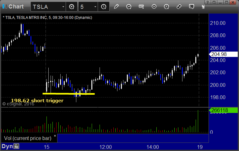Click the 266118 volume value marker
The width and height of the screenshot is (239, 151).
(x=223, y=110)
